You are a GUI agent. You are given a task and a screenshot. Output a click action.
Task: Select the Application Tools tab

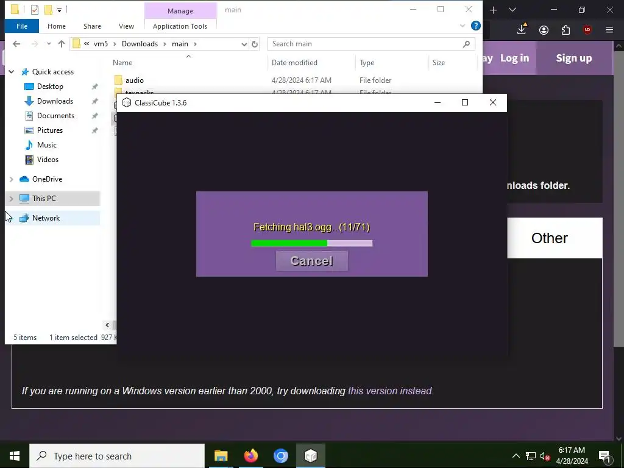coord(180,26)
